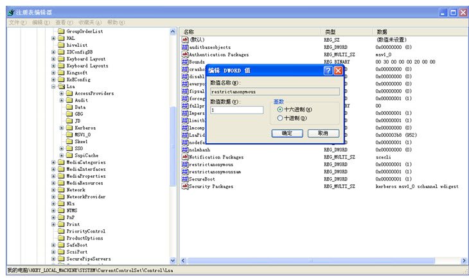Click the Kerberos folder icon in tree
Image resolution: width=469 pixels, height=278 pixels.
[x=69, y=128]
